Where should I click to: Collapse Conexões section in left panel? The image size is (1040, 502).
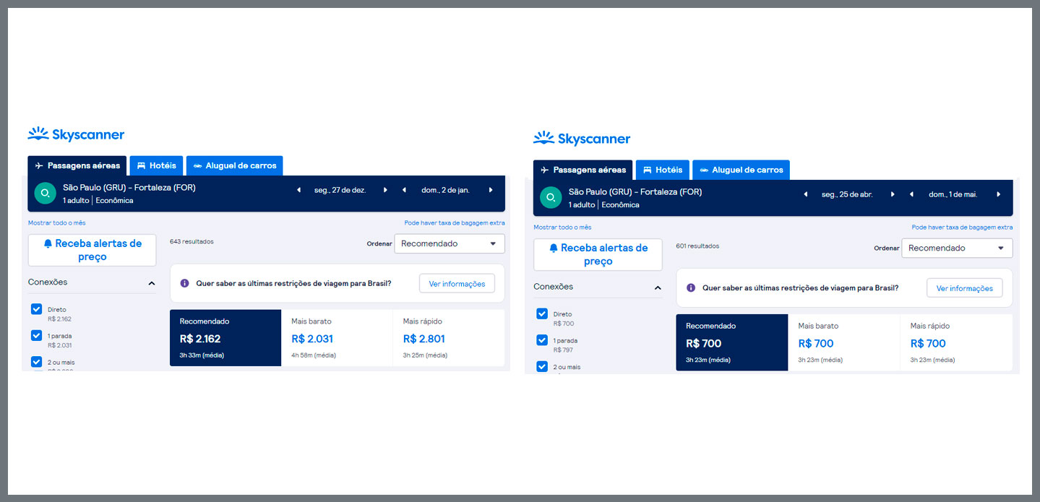tap(152, 283)
